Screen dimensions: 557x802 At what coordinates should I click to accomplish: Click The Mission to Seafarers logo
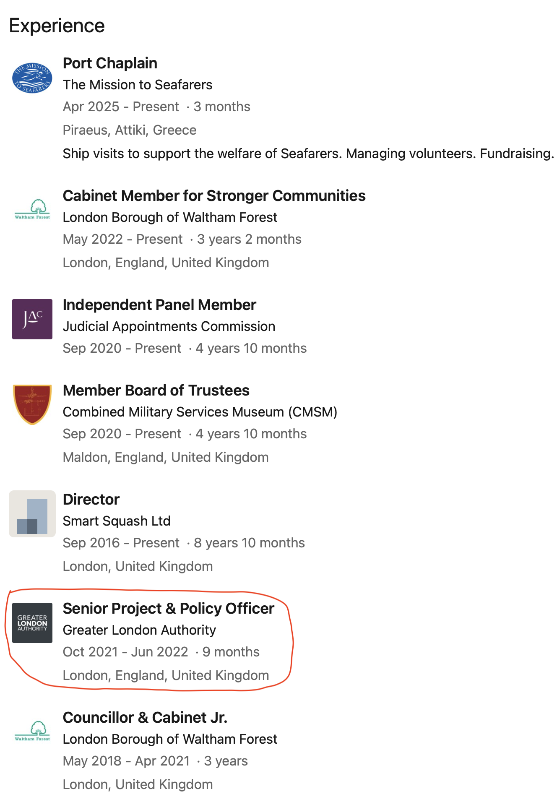click(x=32, y=78)
